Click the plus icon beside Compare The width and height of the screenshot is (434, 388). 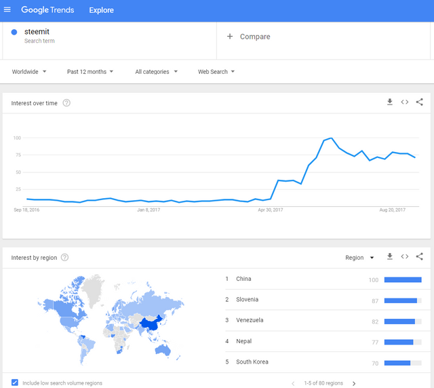(230, 36)
